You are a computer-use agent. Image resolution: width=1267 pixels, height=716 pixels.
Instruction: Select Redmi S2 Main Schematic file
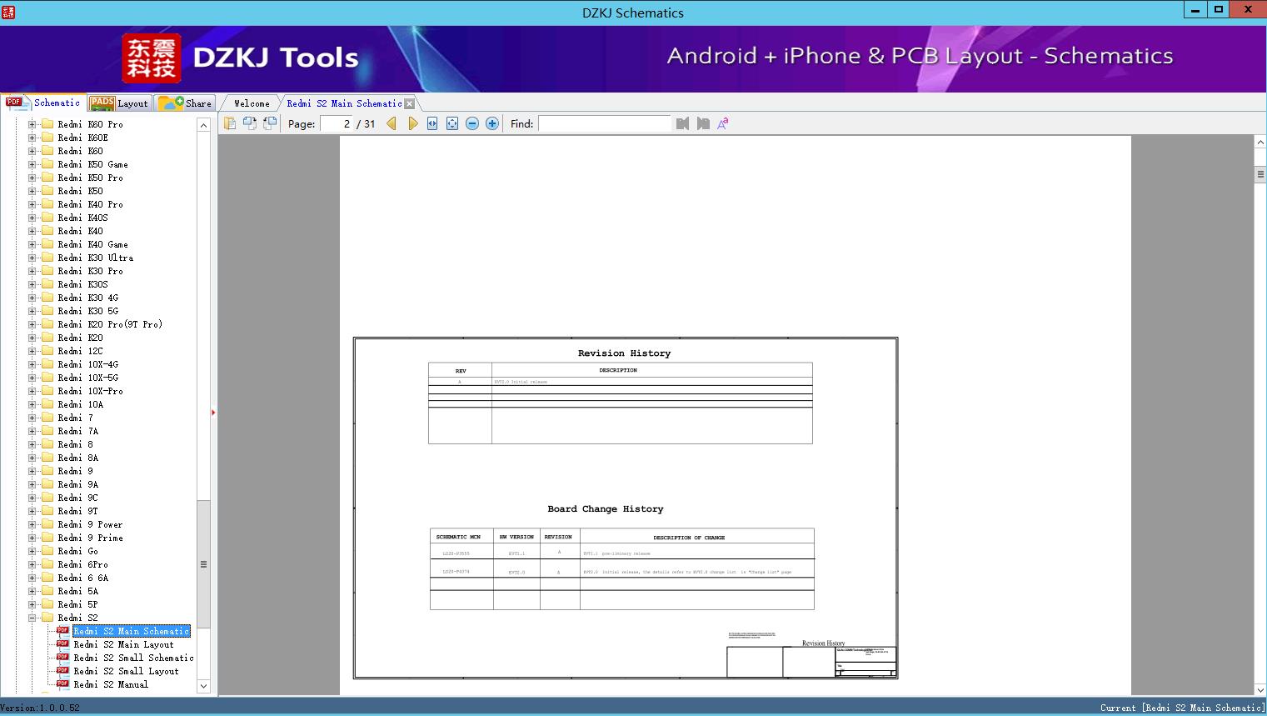click(x=132, y=631)
